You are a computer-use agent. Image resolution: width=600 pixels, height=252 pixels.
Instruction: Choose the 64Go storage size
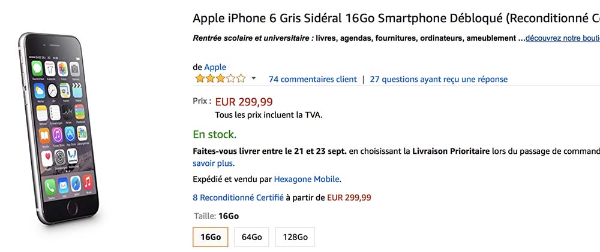(x=252, y=236)
